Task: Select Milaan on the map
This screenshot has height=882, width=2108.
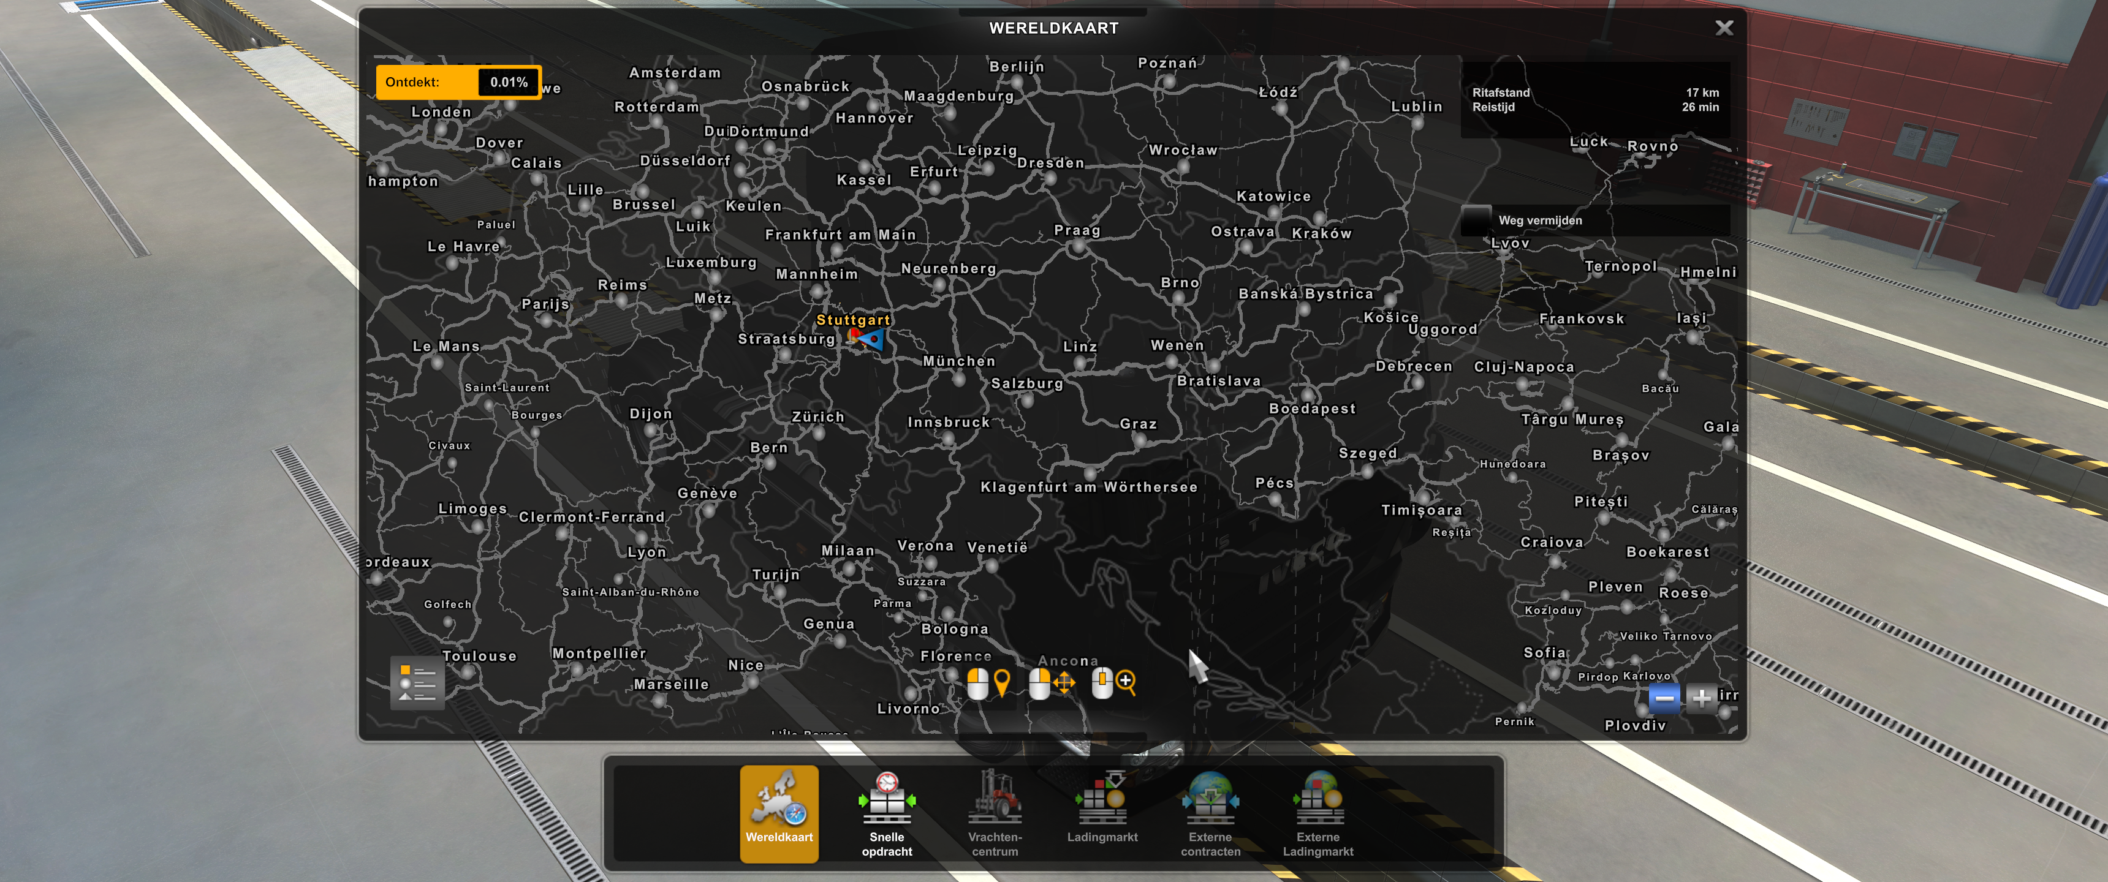Action: (849, 551)
